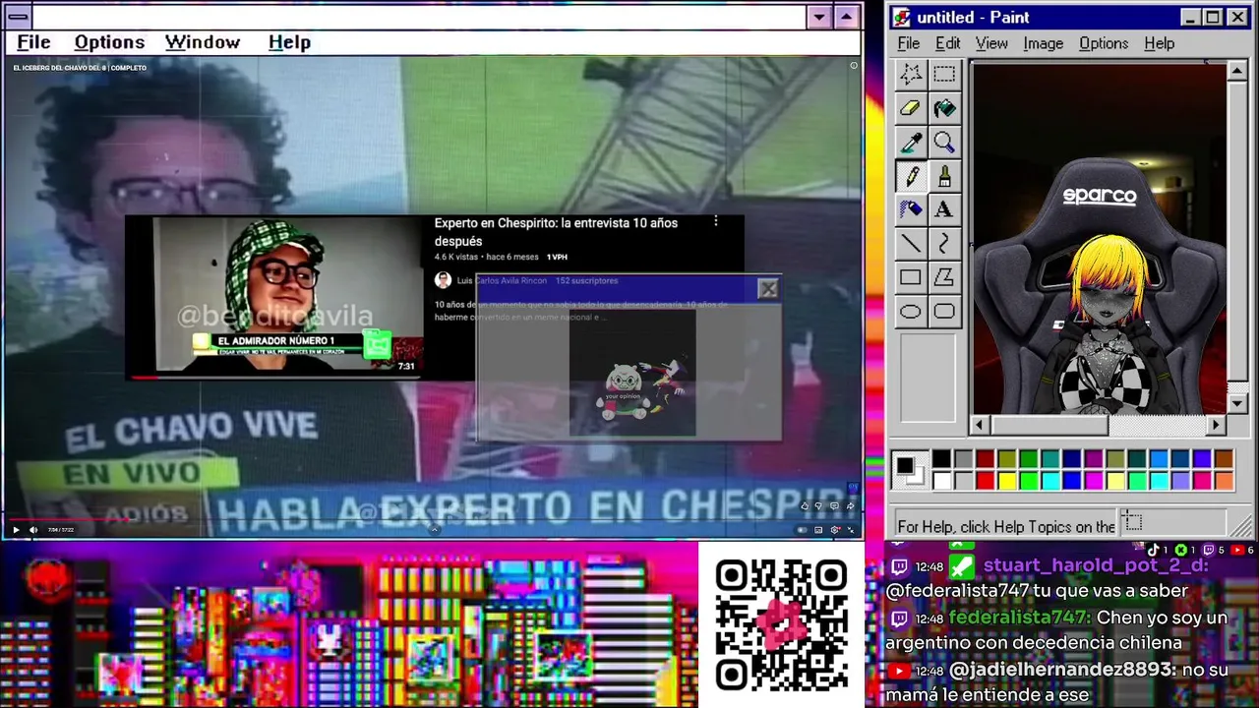Image resolution: width=1259 pixels, height=708 pixels.
Task: Close the your opinion popup window
Action: click(x=768, y=289)
